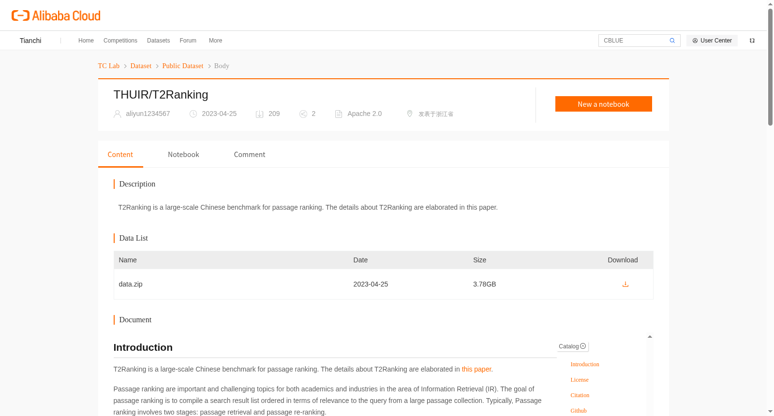Click the Apache 2.0 license text
Screen dimensions: 774x416
[x=365, y=114]
